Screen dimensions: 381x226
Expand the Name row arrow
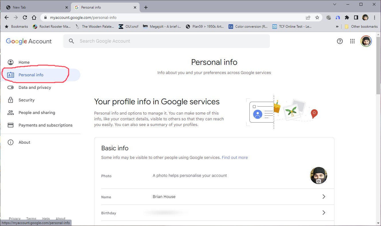pos(324,197)
